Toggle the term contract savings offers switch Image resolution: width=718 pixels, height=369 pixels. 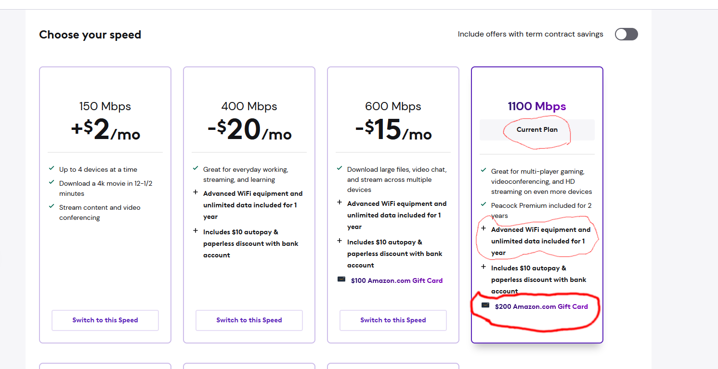tap(626, 34)
